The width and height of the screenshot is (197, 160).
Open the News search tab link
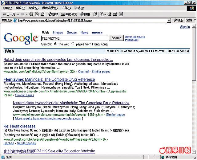(x=84, y=33)
